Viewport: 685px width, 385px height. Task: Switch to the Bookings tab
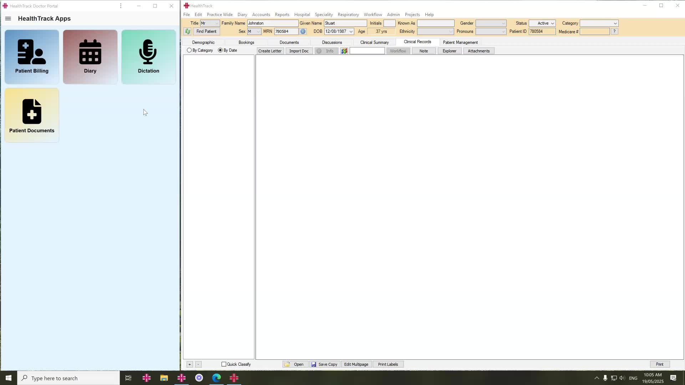pos(246,42)
